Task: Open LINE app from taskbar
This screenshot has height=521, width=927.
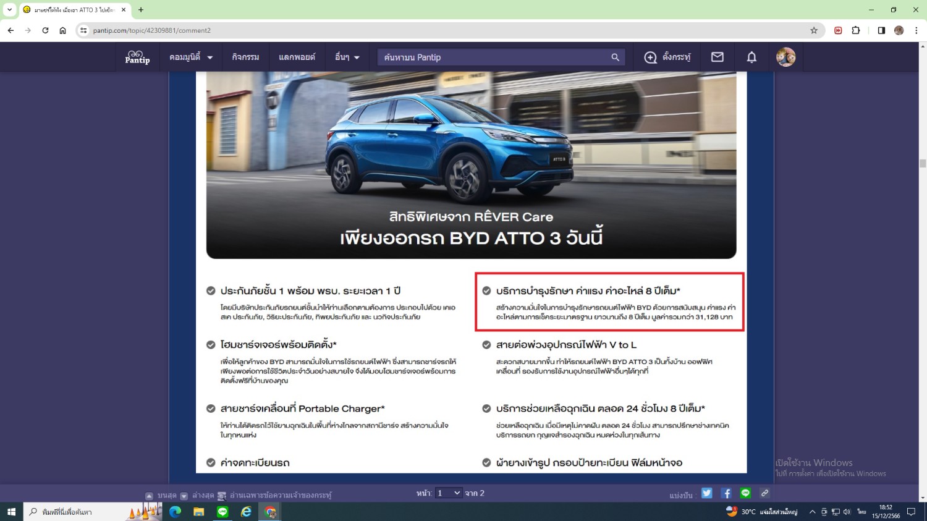Action: [222, 512]
